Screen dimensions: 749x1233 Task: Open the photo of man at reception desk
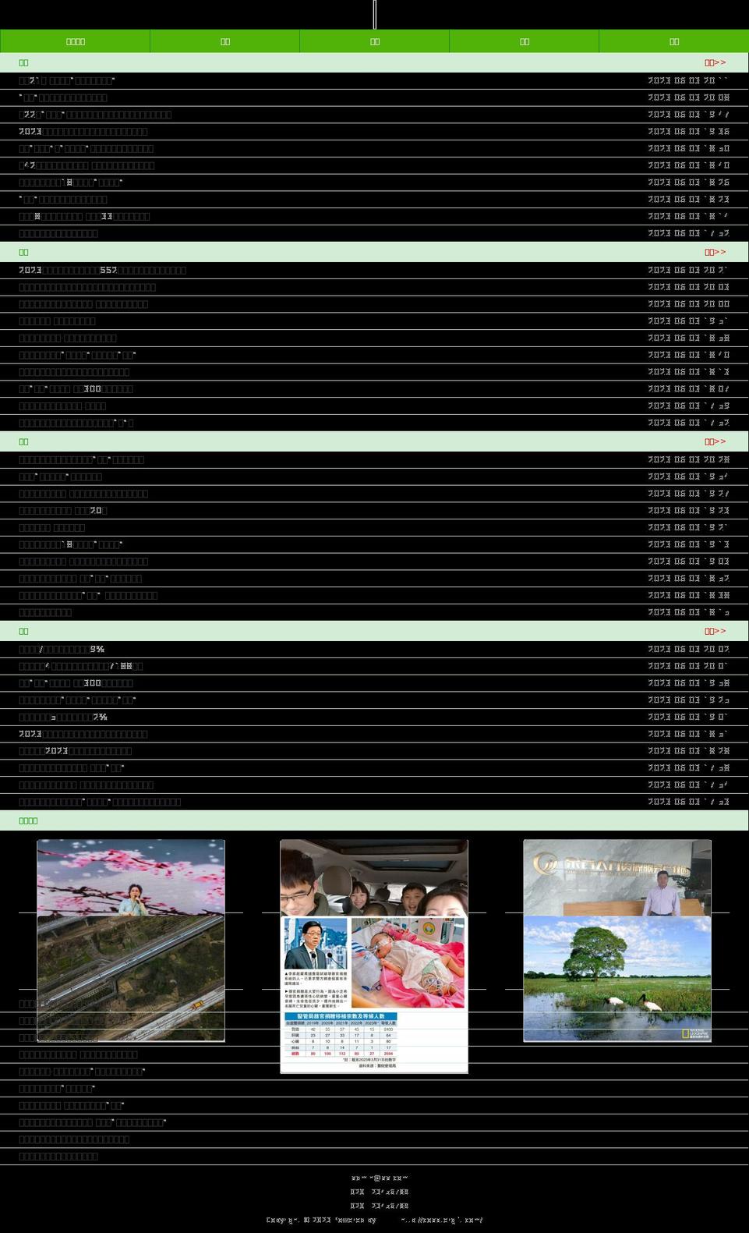[x=617, y=877]
